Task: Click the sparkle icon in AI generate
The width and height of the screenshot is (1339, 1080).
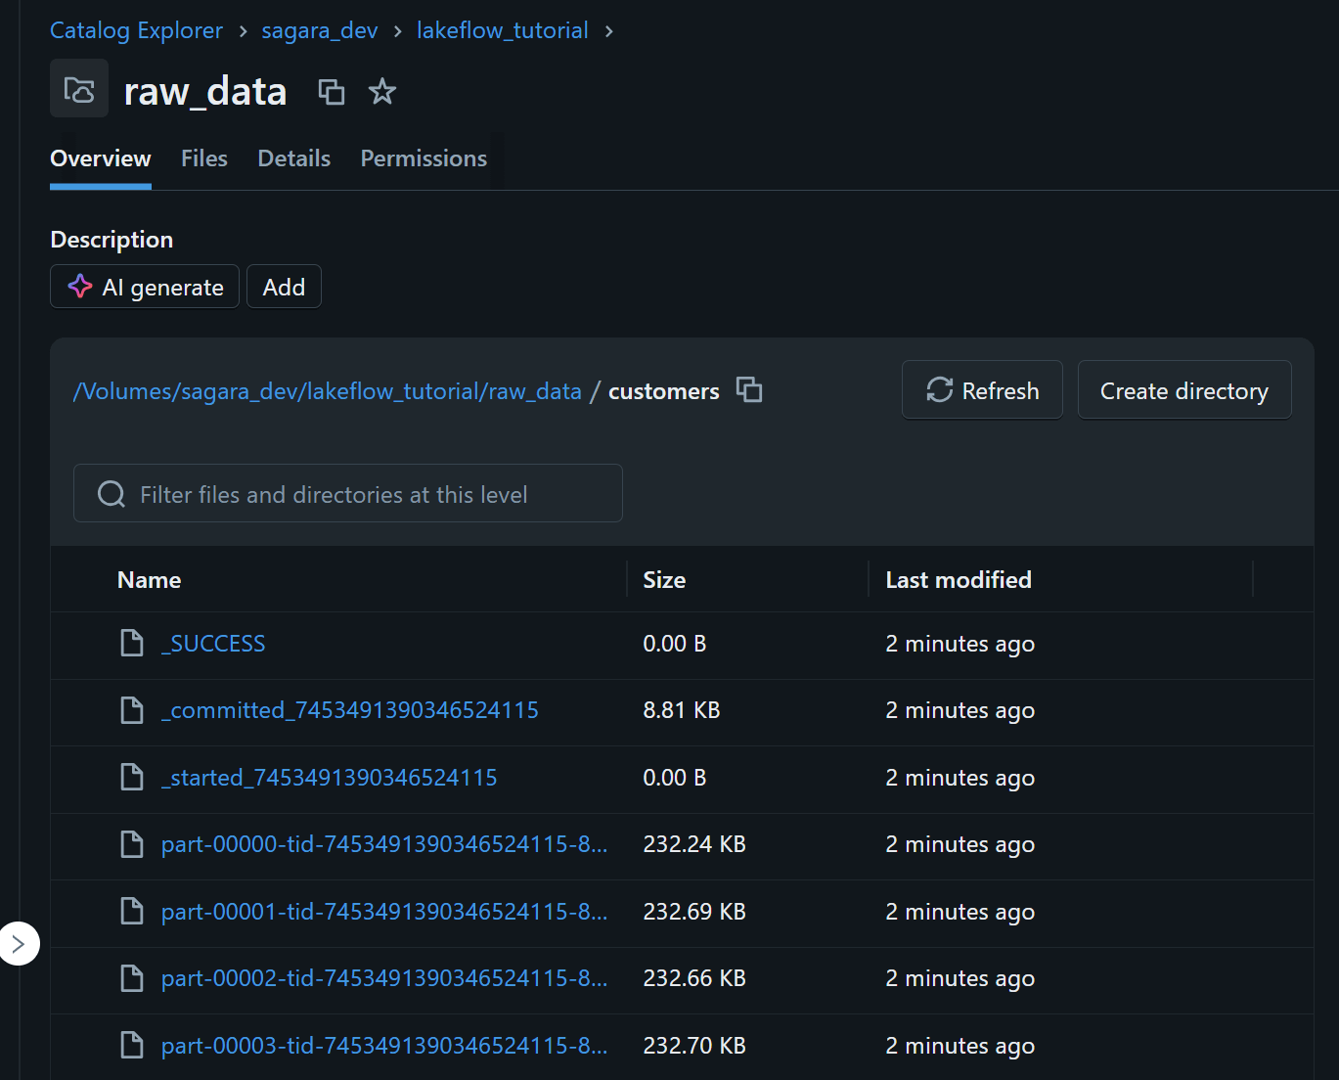Action: (80, 287)
